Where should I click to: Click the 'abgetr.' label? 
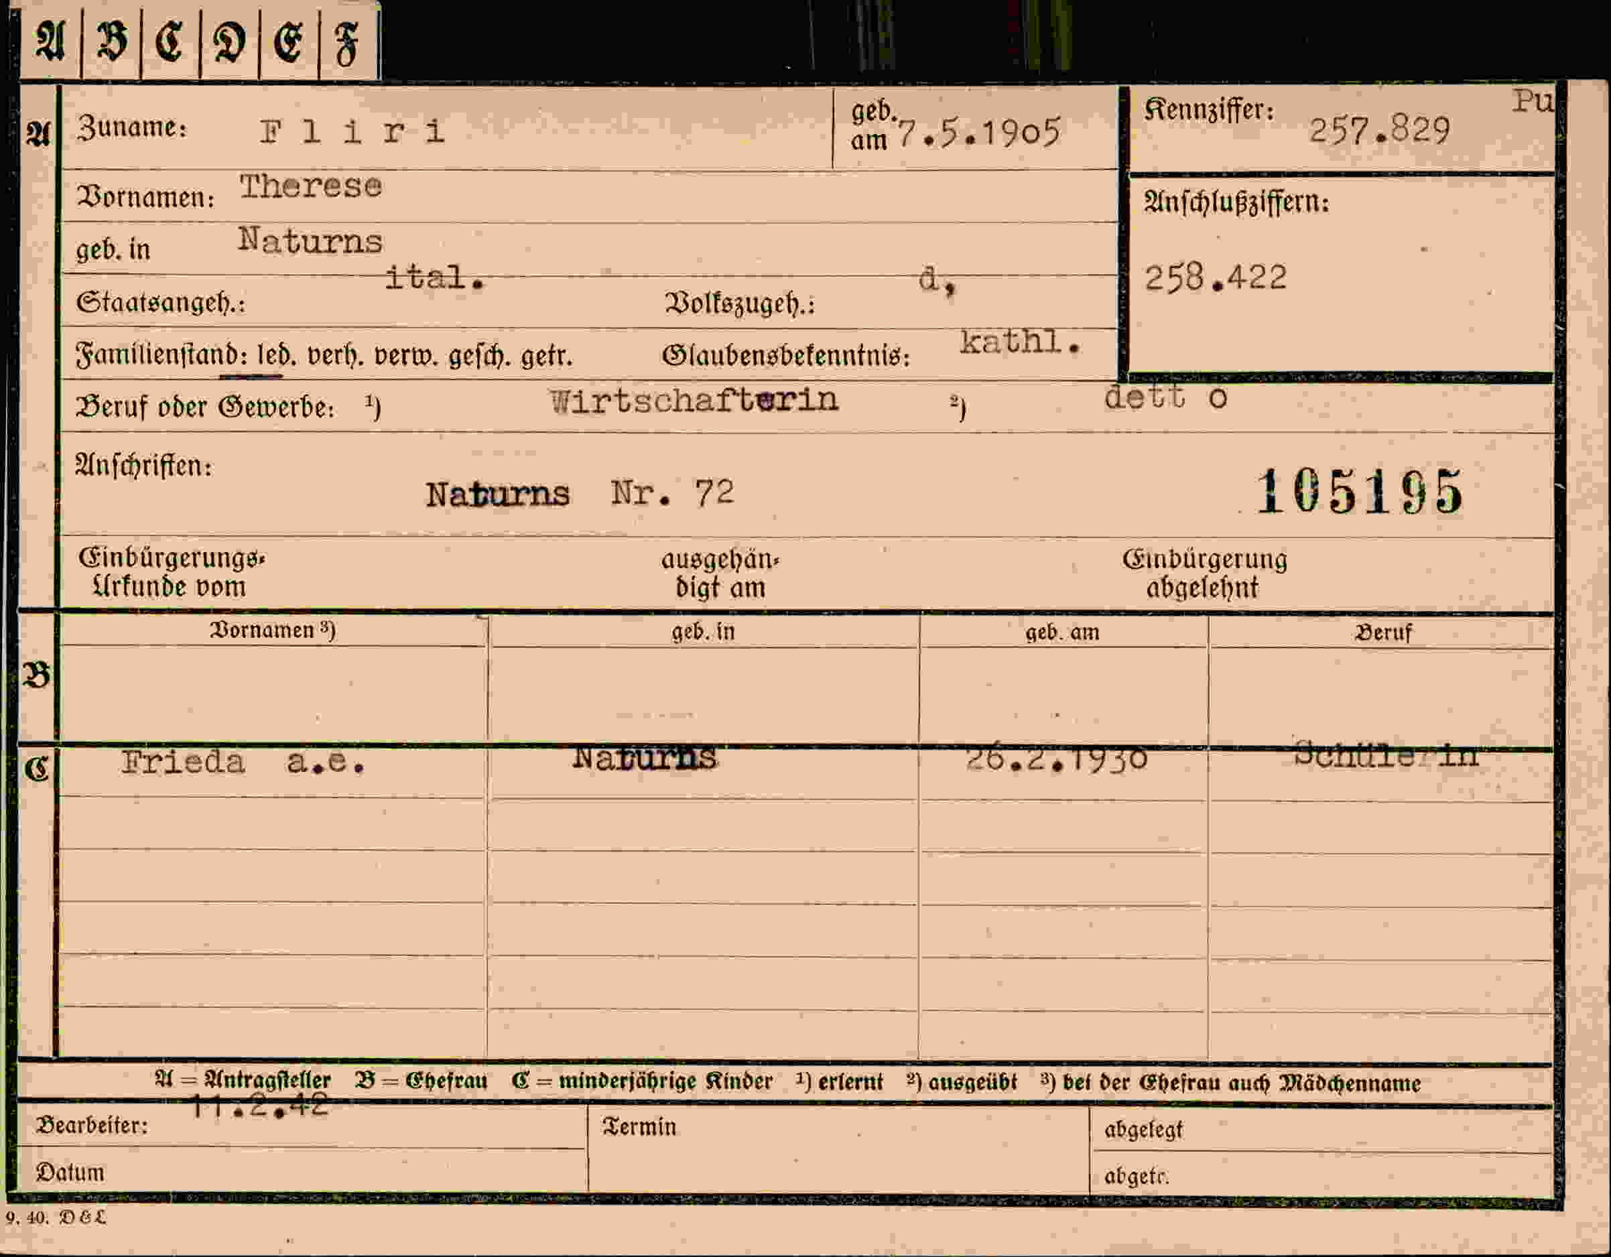[x=1136, y=1176]
